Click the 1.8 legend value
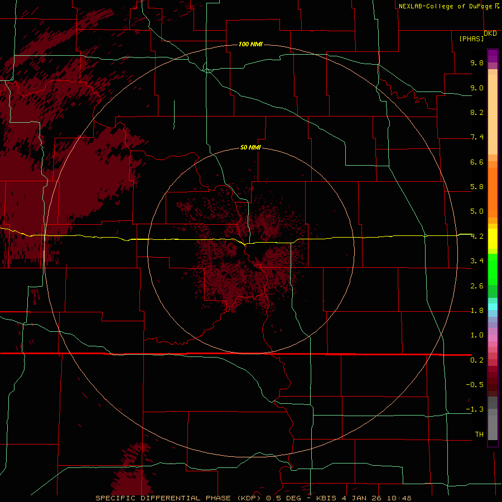The height and width of the screenshot is (502, 502). [477, 311]
